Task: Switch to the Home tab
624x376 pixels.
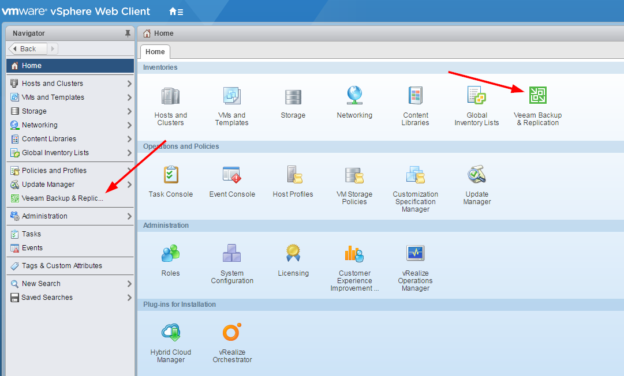Action: (x=155, y=52)
